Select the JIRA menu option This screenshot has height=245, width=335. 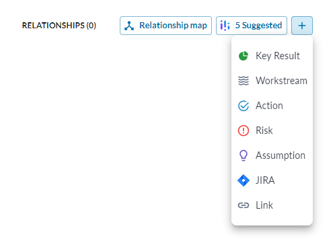(272, 180)
